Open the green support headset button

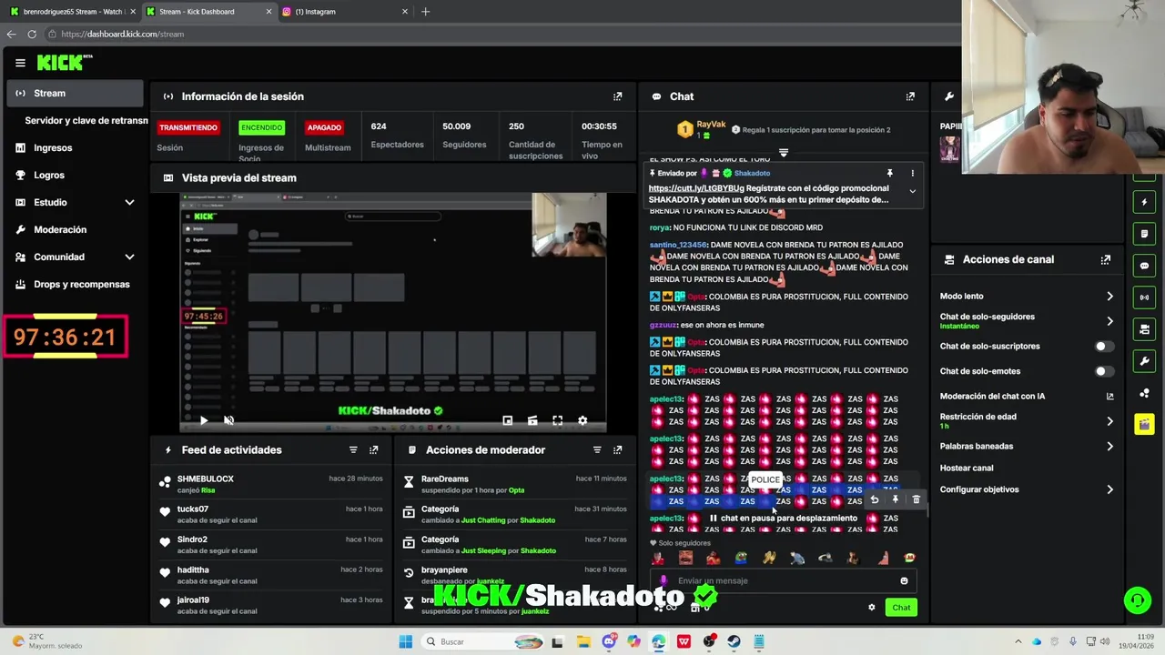[x=1137, y=600]
